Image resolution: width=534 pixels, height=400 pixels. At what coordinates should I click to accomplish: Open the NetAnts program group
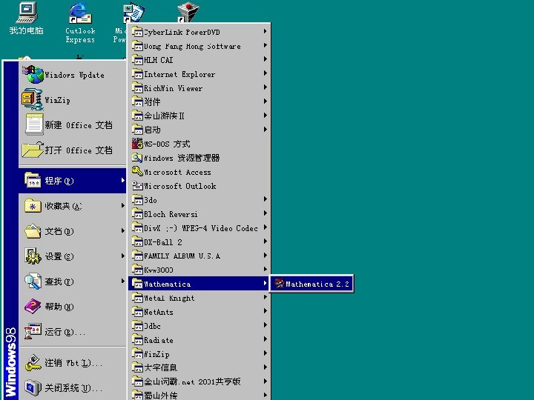click(x=200, y=312)
